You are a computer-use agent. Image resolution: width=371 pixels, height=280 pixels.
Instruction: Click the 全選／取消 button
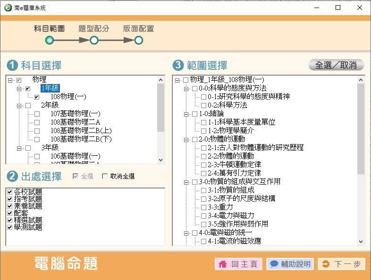(336, 65)
